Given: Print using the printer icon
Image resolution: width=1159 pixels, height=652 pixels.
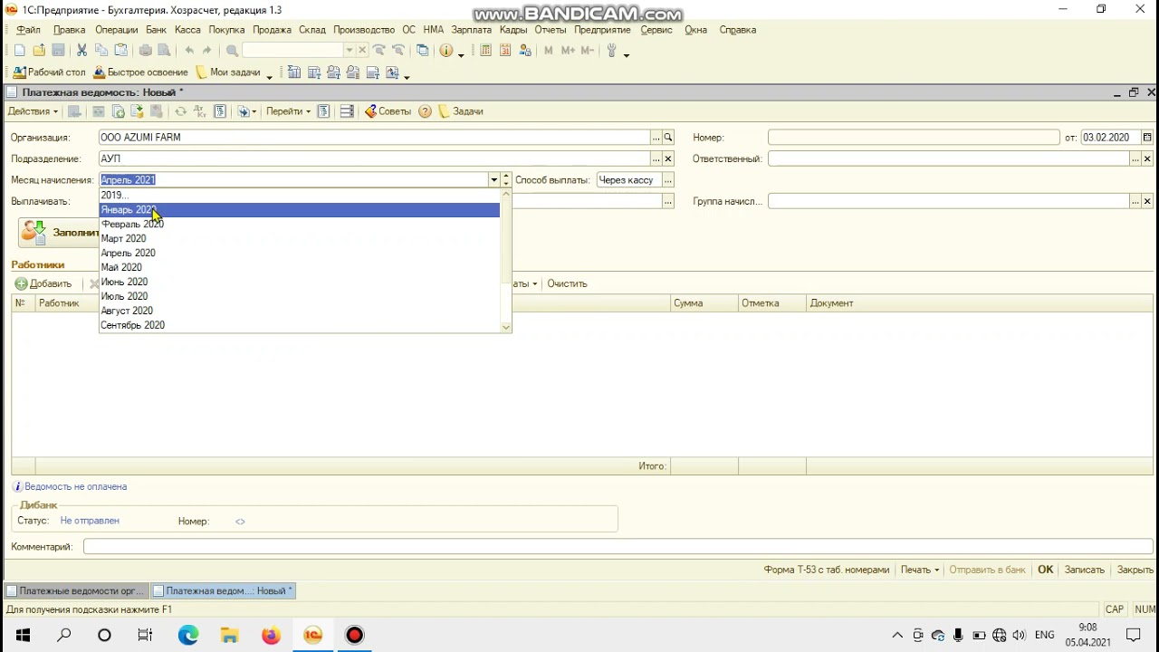Looking at the screenshot, I should [146, 51].
